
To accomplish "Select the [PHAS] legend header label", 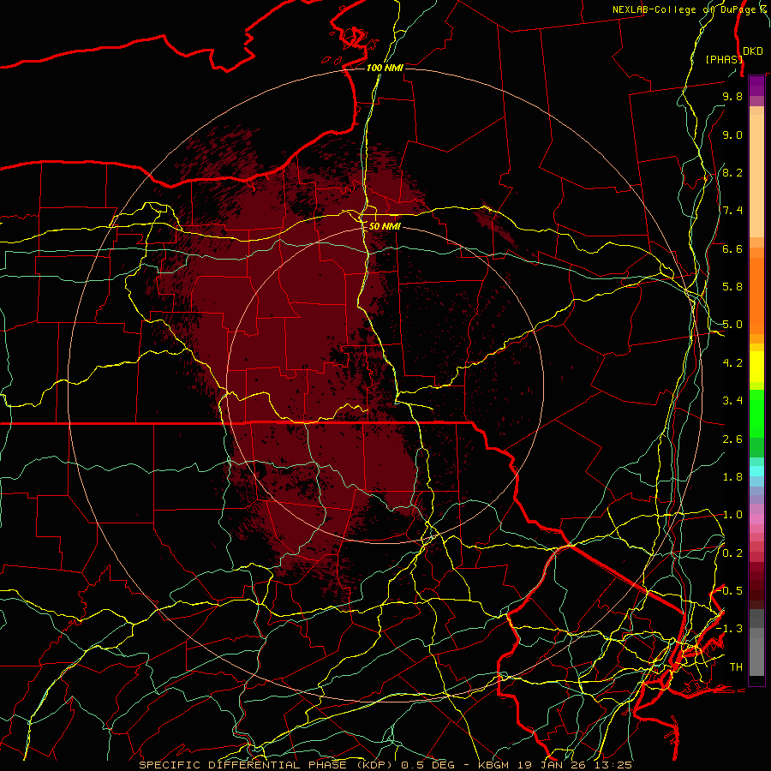I will tap(724, 59).
